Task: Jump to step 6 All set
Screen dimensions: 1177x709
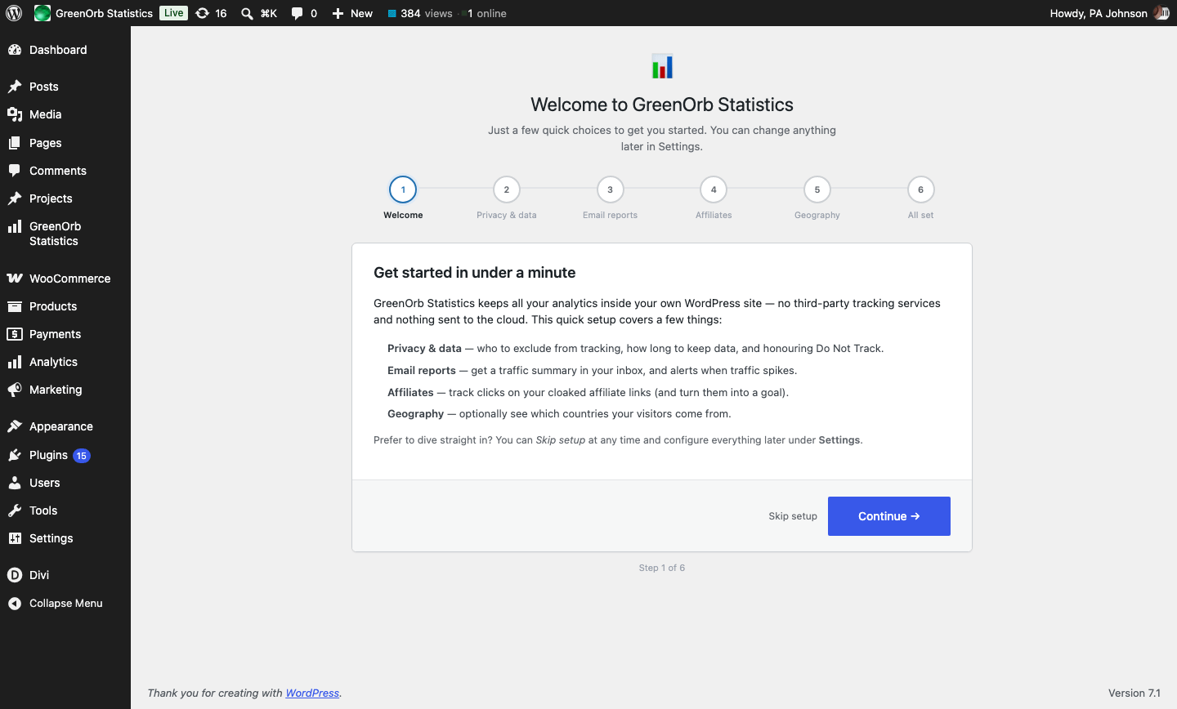Action: pos(920,190)
